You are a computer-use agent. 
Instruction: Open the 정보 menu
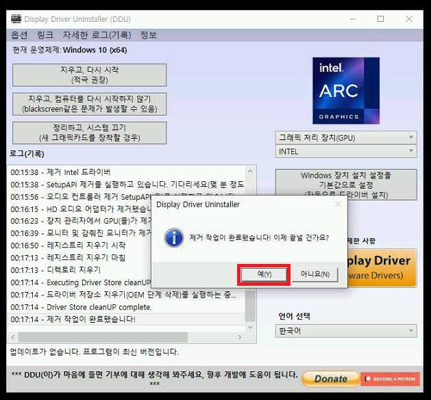148,35
